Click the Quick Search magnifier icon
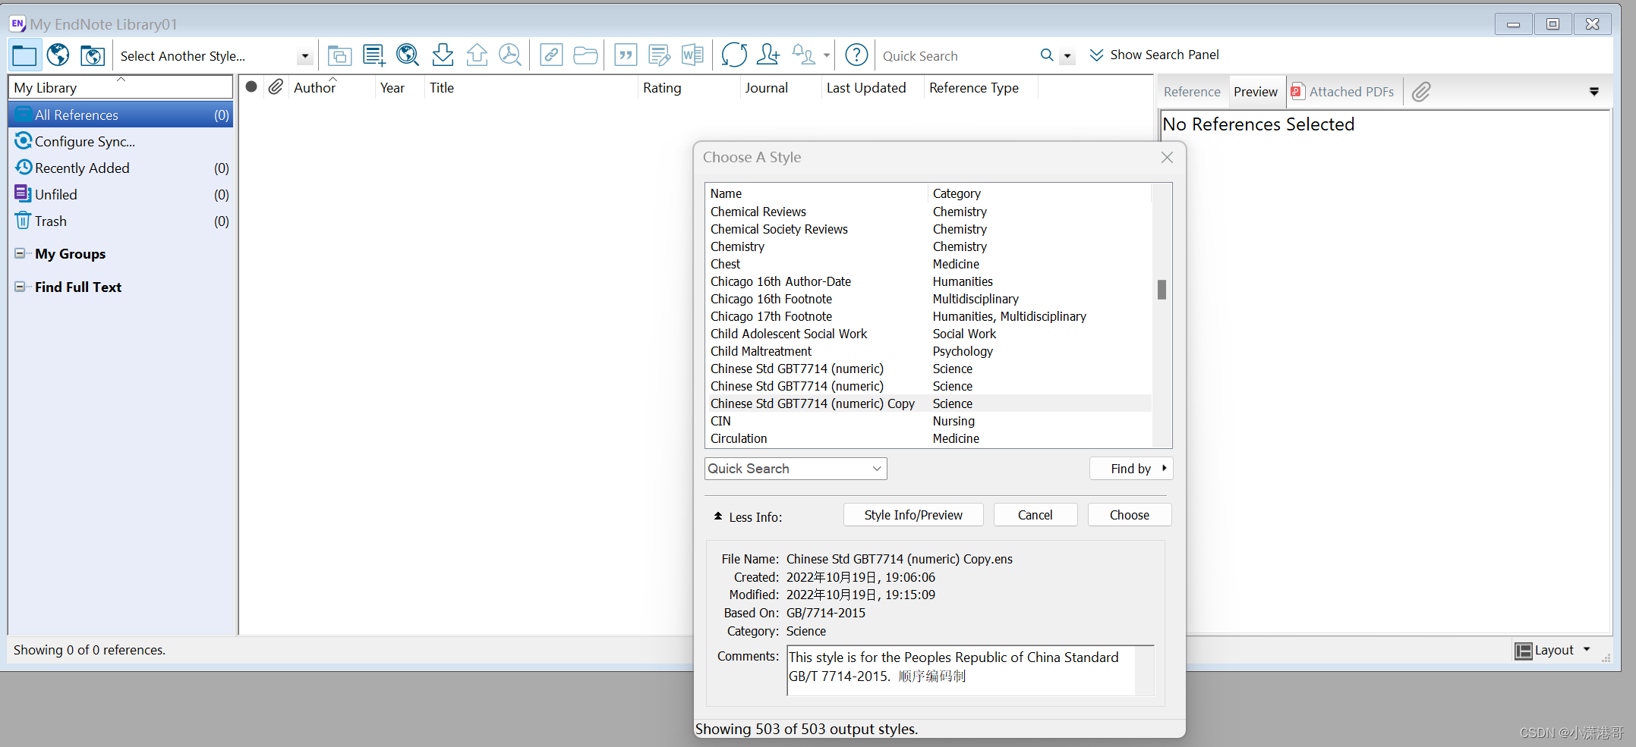The image size is (1636, 747). point(1047,55)
